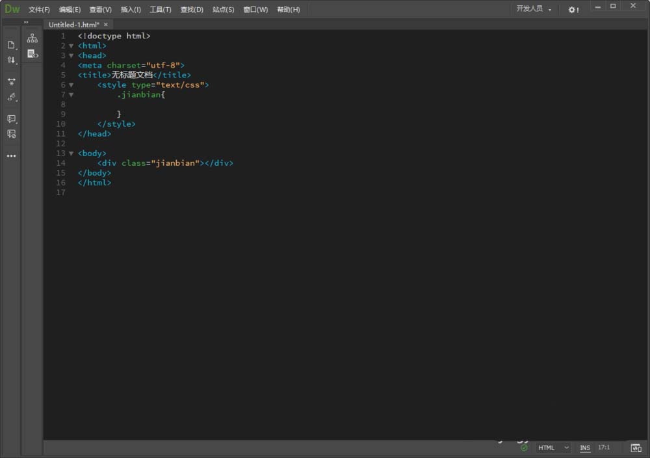Click the Remove Comment icon

pyautogui.click(x=11, y=134)
